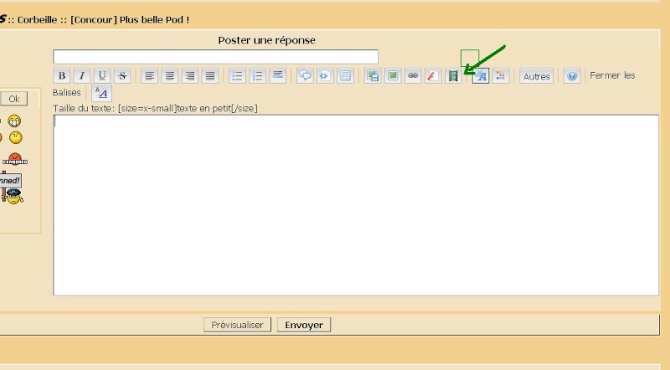Viewport: 670px width, 370px height.
Task: Insert the censored smiley
Action: 15,159
